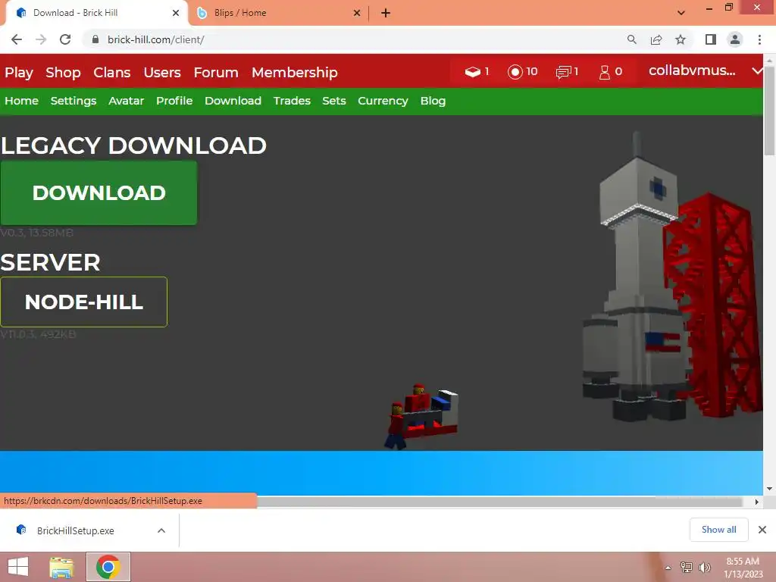This screenshot has width=776, height=582.
Task: Click the Chrome taskbar icon
Action: click(108, 567)
